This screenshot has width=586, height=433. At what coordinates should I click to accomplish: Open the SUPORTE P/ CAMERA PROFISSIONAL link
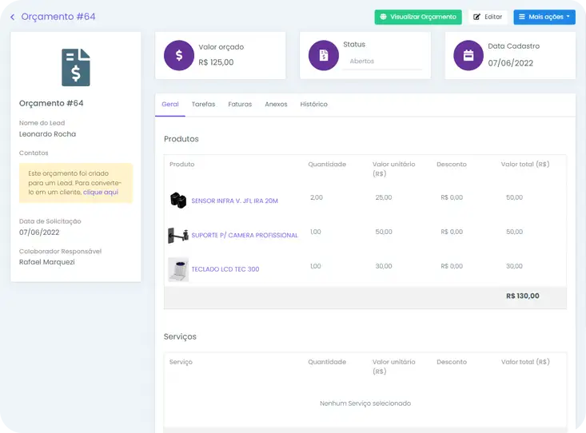(245, 236)
